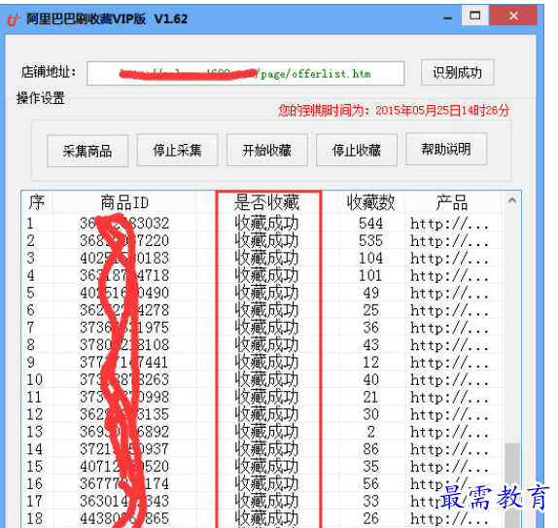The height and width of the screenshot is (528, 558).
Task: Click the 是否收藏 column header
Action: [267, 202]
